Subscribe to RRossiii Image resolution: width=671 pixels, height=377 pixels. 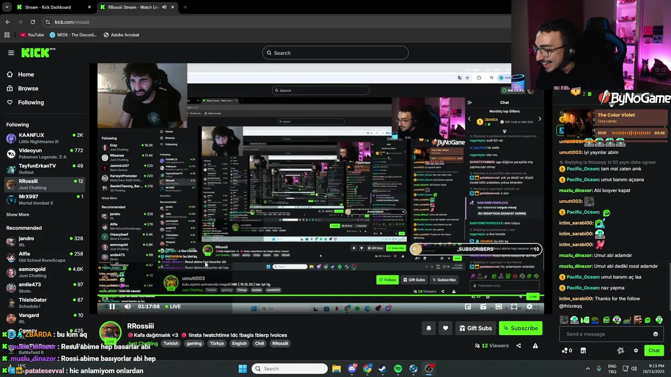point(521,328)
